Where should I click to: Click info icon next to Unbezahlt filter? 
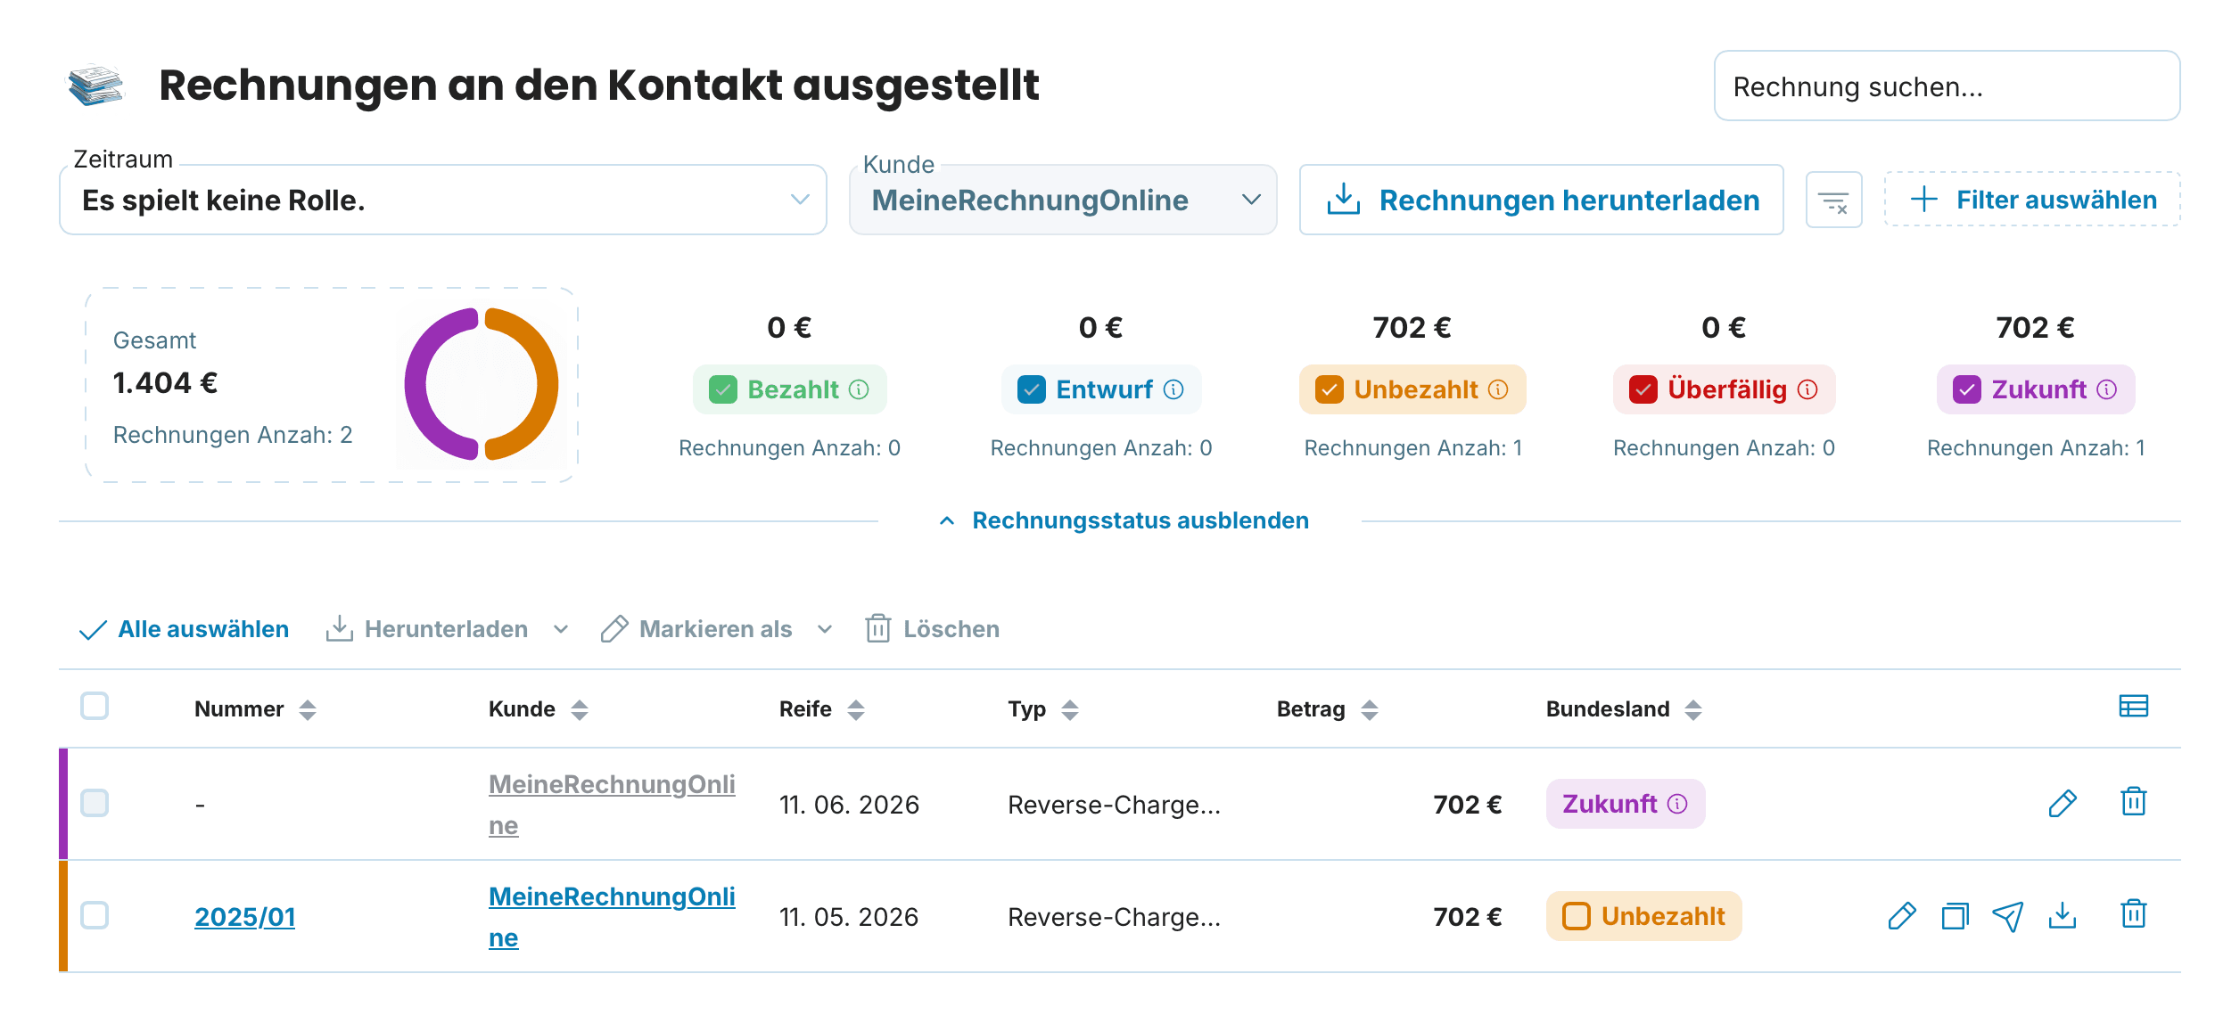coord(1498,389)
